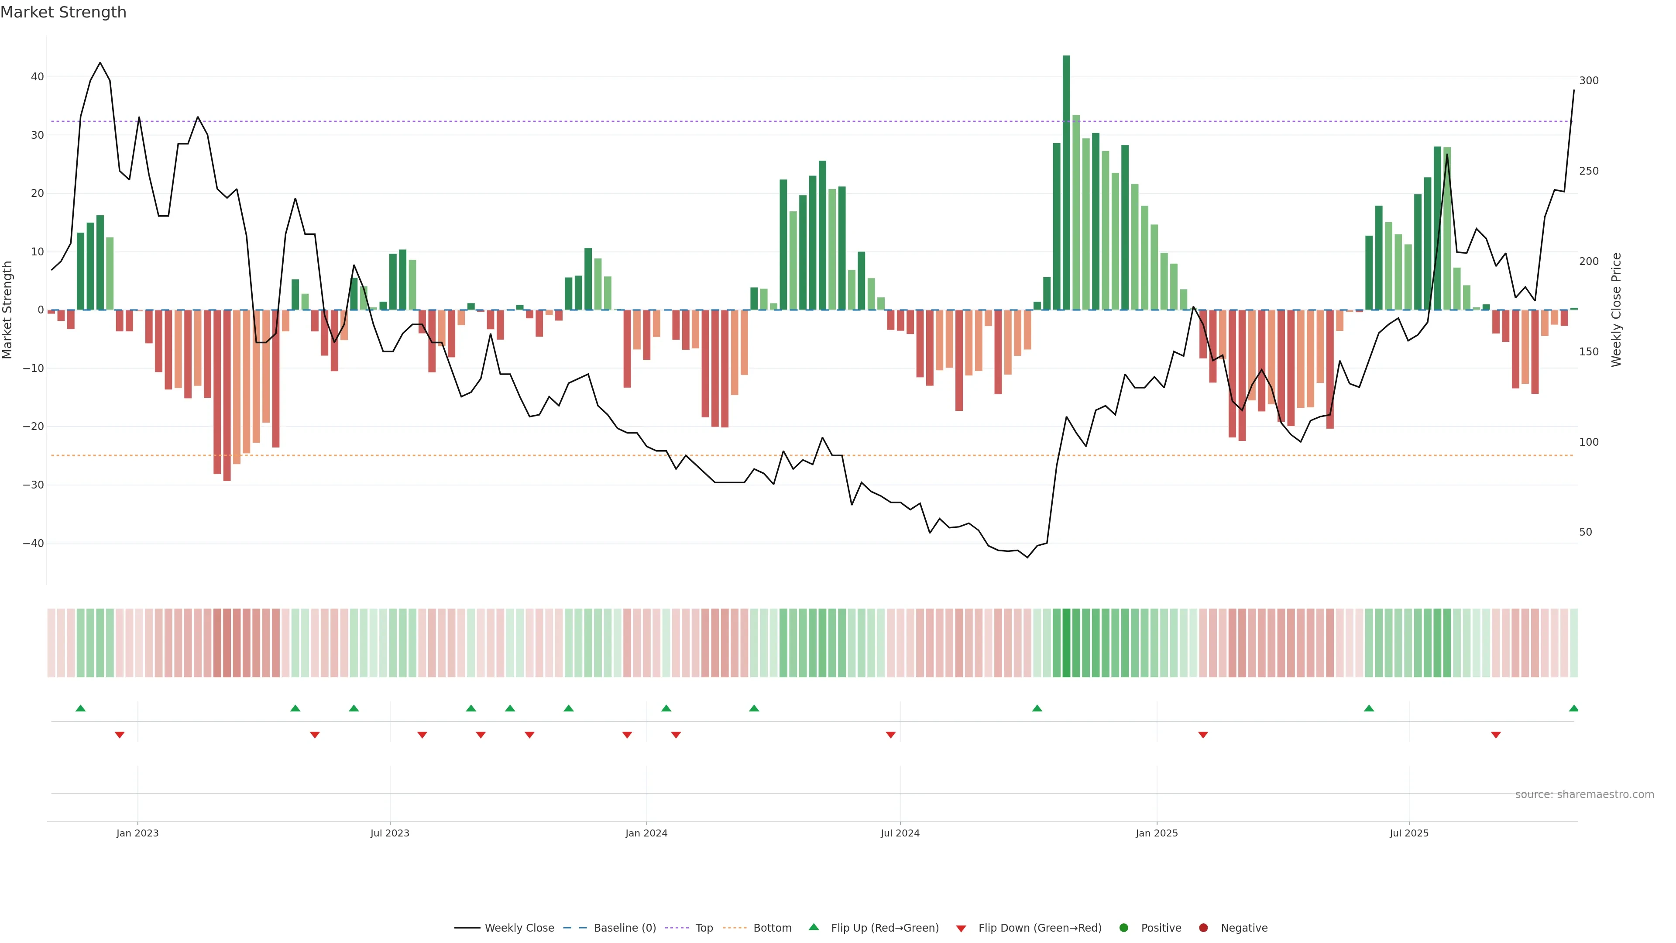1676x943 pixels.
Task: Click the Positive green circle legend icon
Action: 1123,927
